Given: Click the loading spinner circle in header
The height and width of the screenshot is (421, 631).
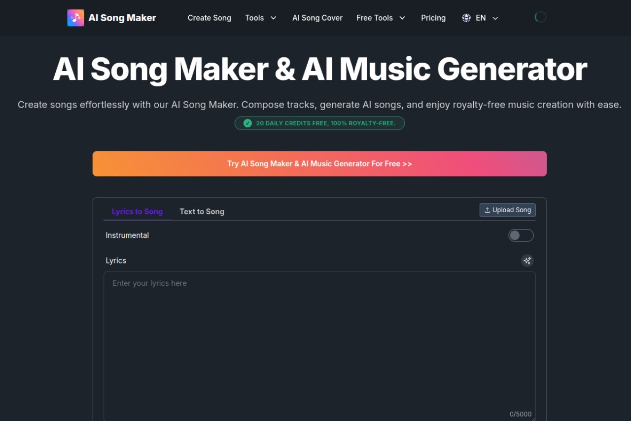Looking at the screenshot, I should [540, 17].
